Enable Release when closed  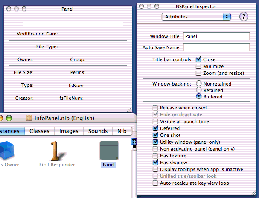tap(156, 108)
